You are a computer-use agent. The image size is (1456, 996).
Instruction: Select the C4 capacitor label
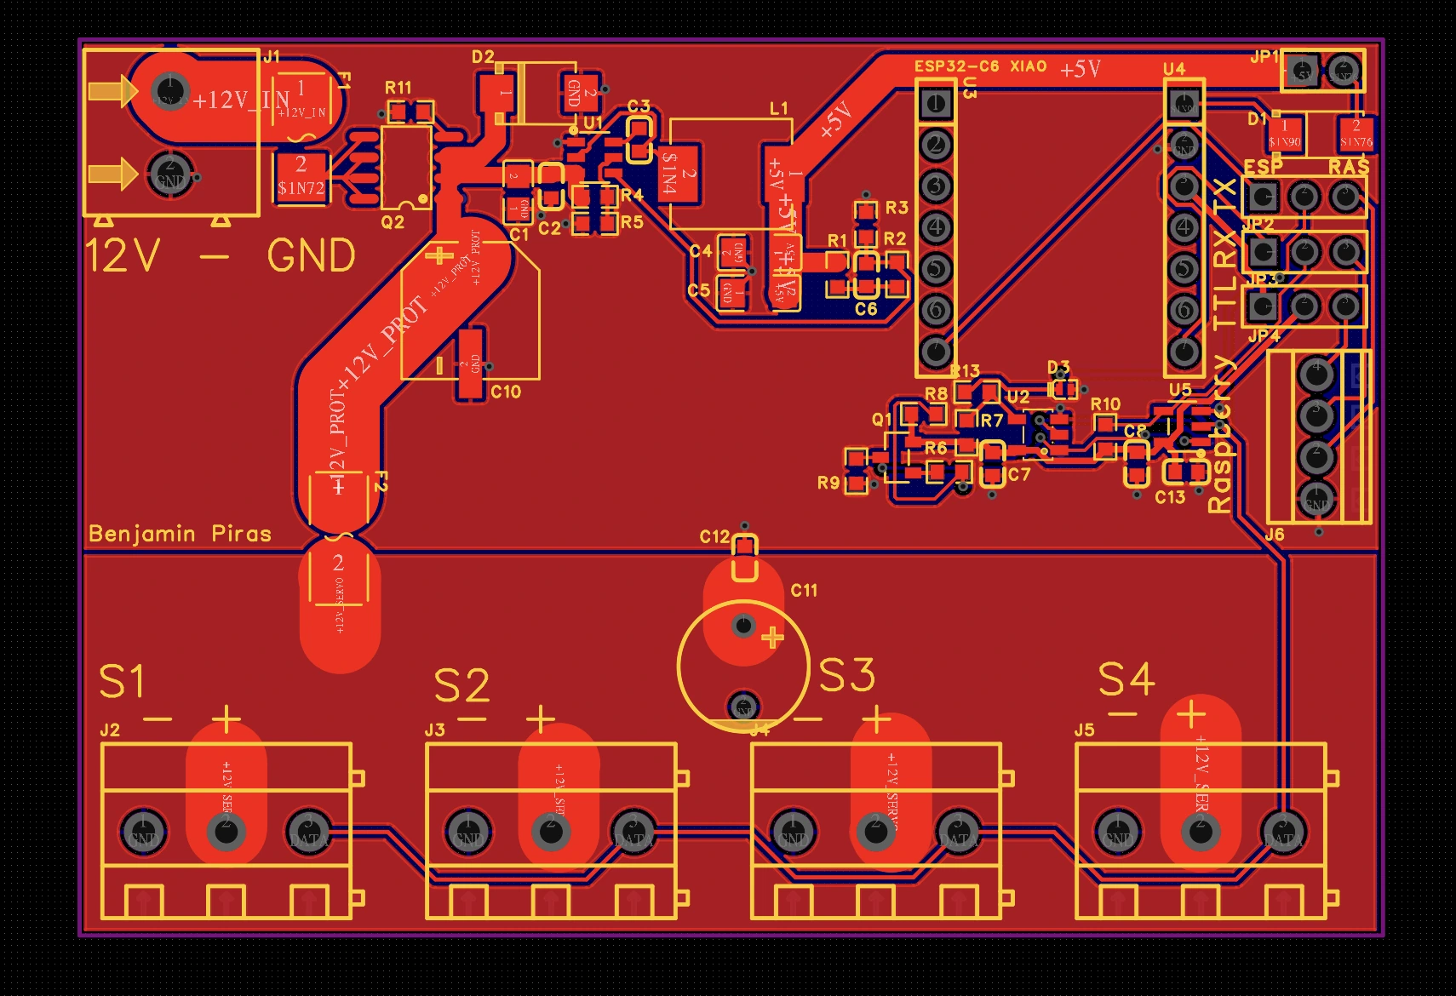click(x=701, y=251)
